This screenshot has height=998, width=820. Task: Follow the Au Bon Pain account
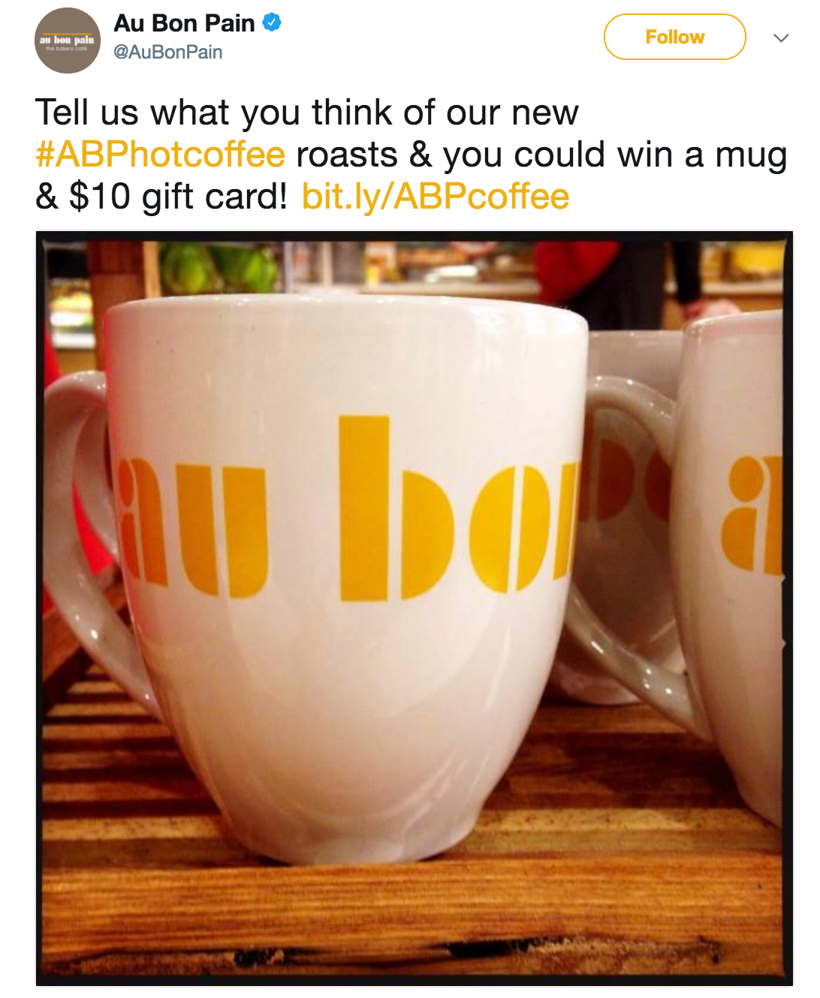(674, 37)
